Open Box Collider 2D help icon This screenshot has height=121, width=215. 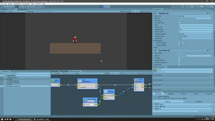208,50
